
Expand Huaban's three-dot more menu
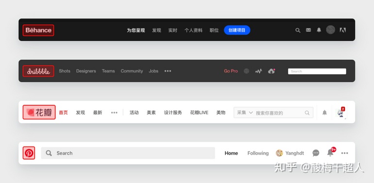point(114,113)
